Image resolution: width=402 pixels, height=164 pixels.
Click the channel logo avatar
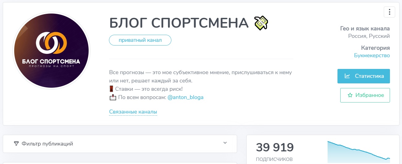tap(51, 50)
